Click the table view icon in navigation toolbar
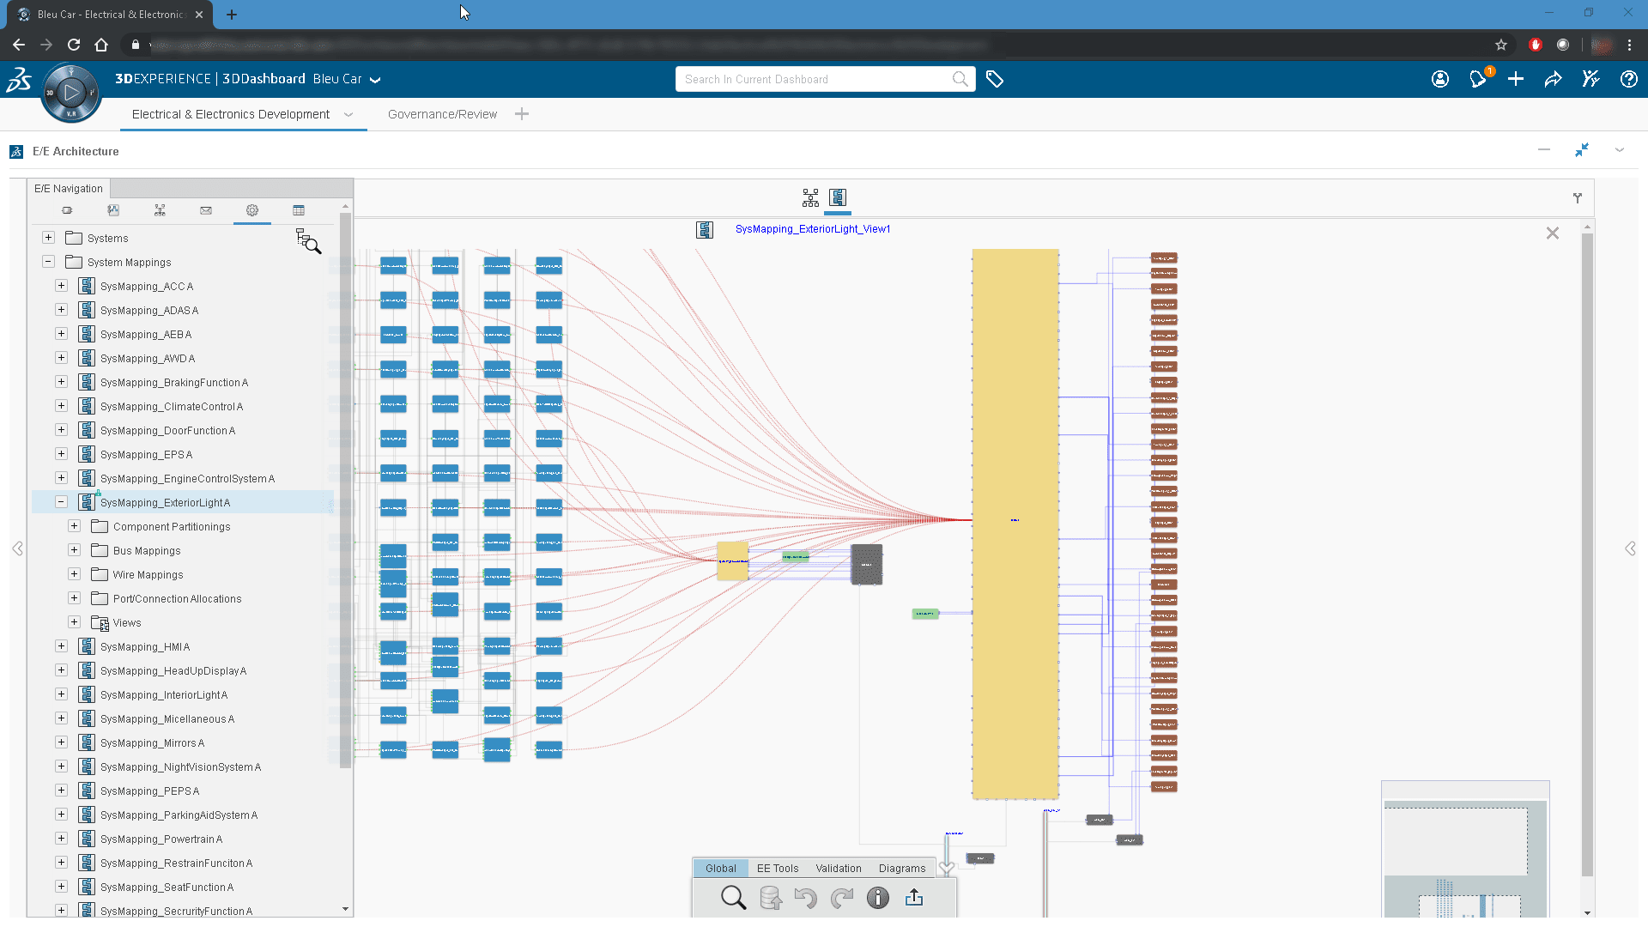 coord(299,210)
